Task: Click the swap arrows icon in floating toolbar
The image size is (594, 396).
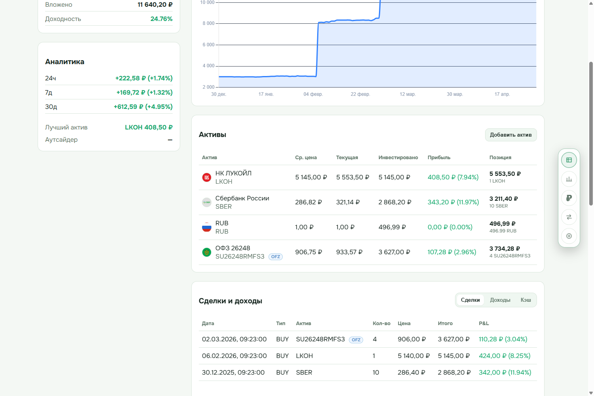Action: (x=569, y=217)
